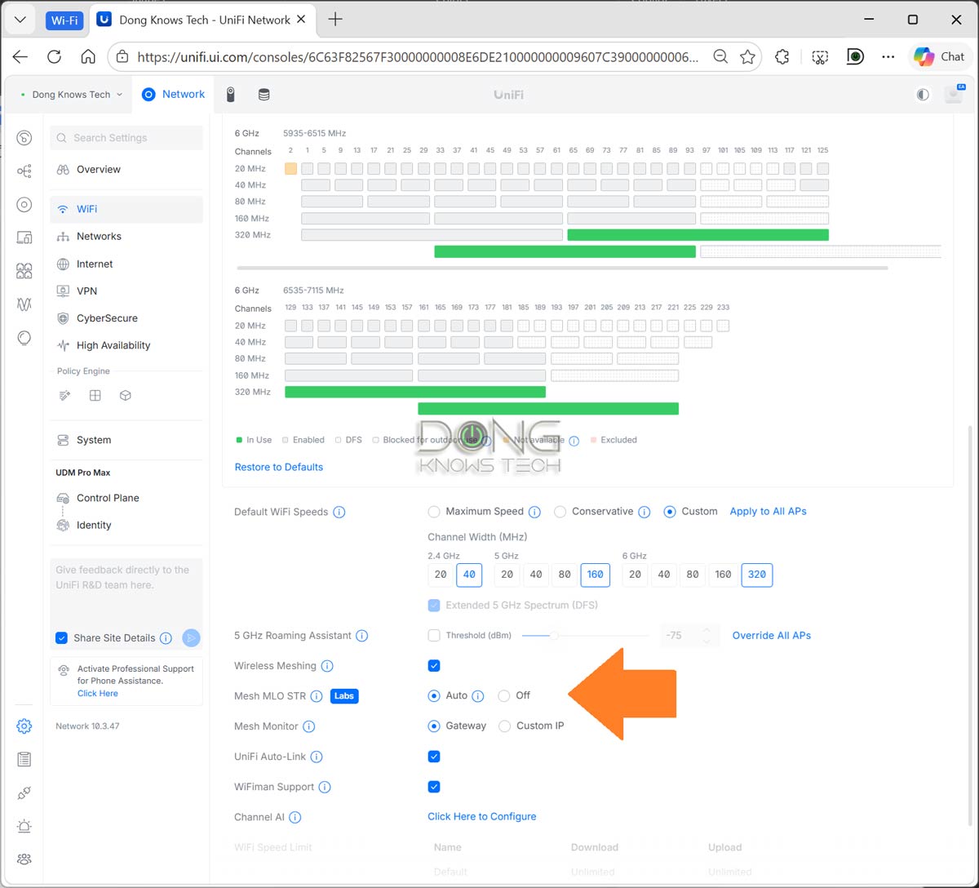Open the Client Devices icon in left rail
Image resolution: width=979 pixels, height=888 pixels.
pyautogui.click(x=24, y=238)
